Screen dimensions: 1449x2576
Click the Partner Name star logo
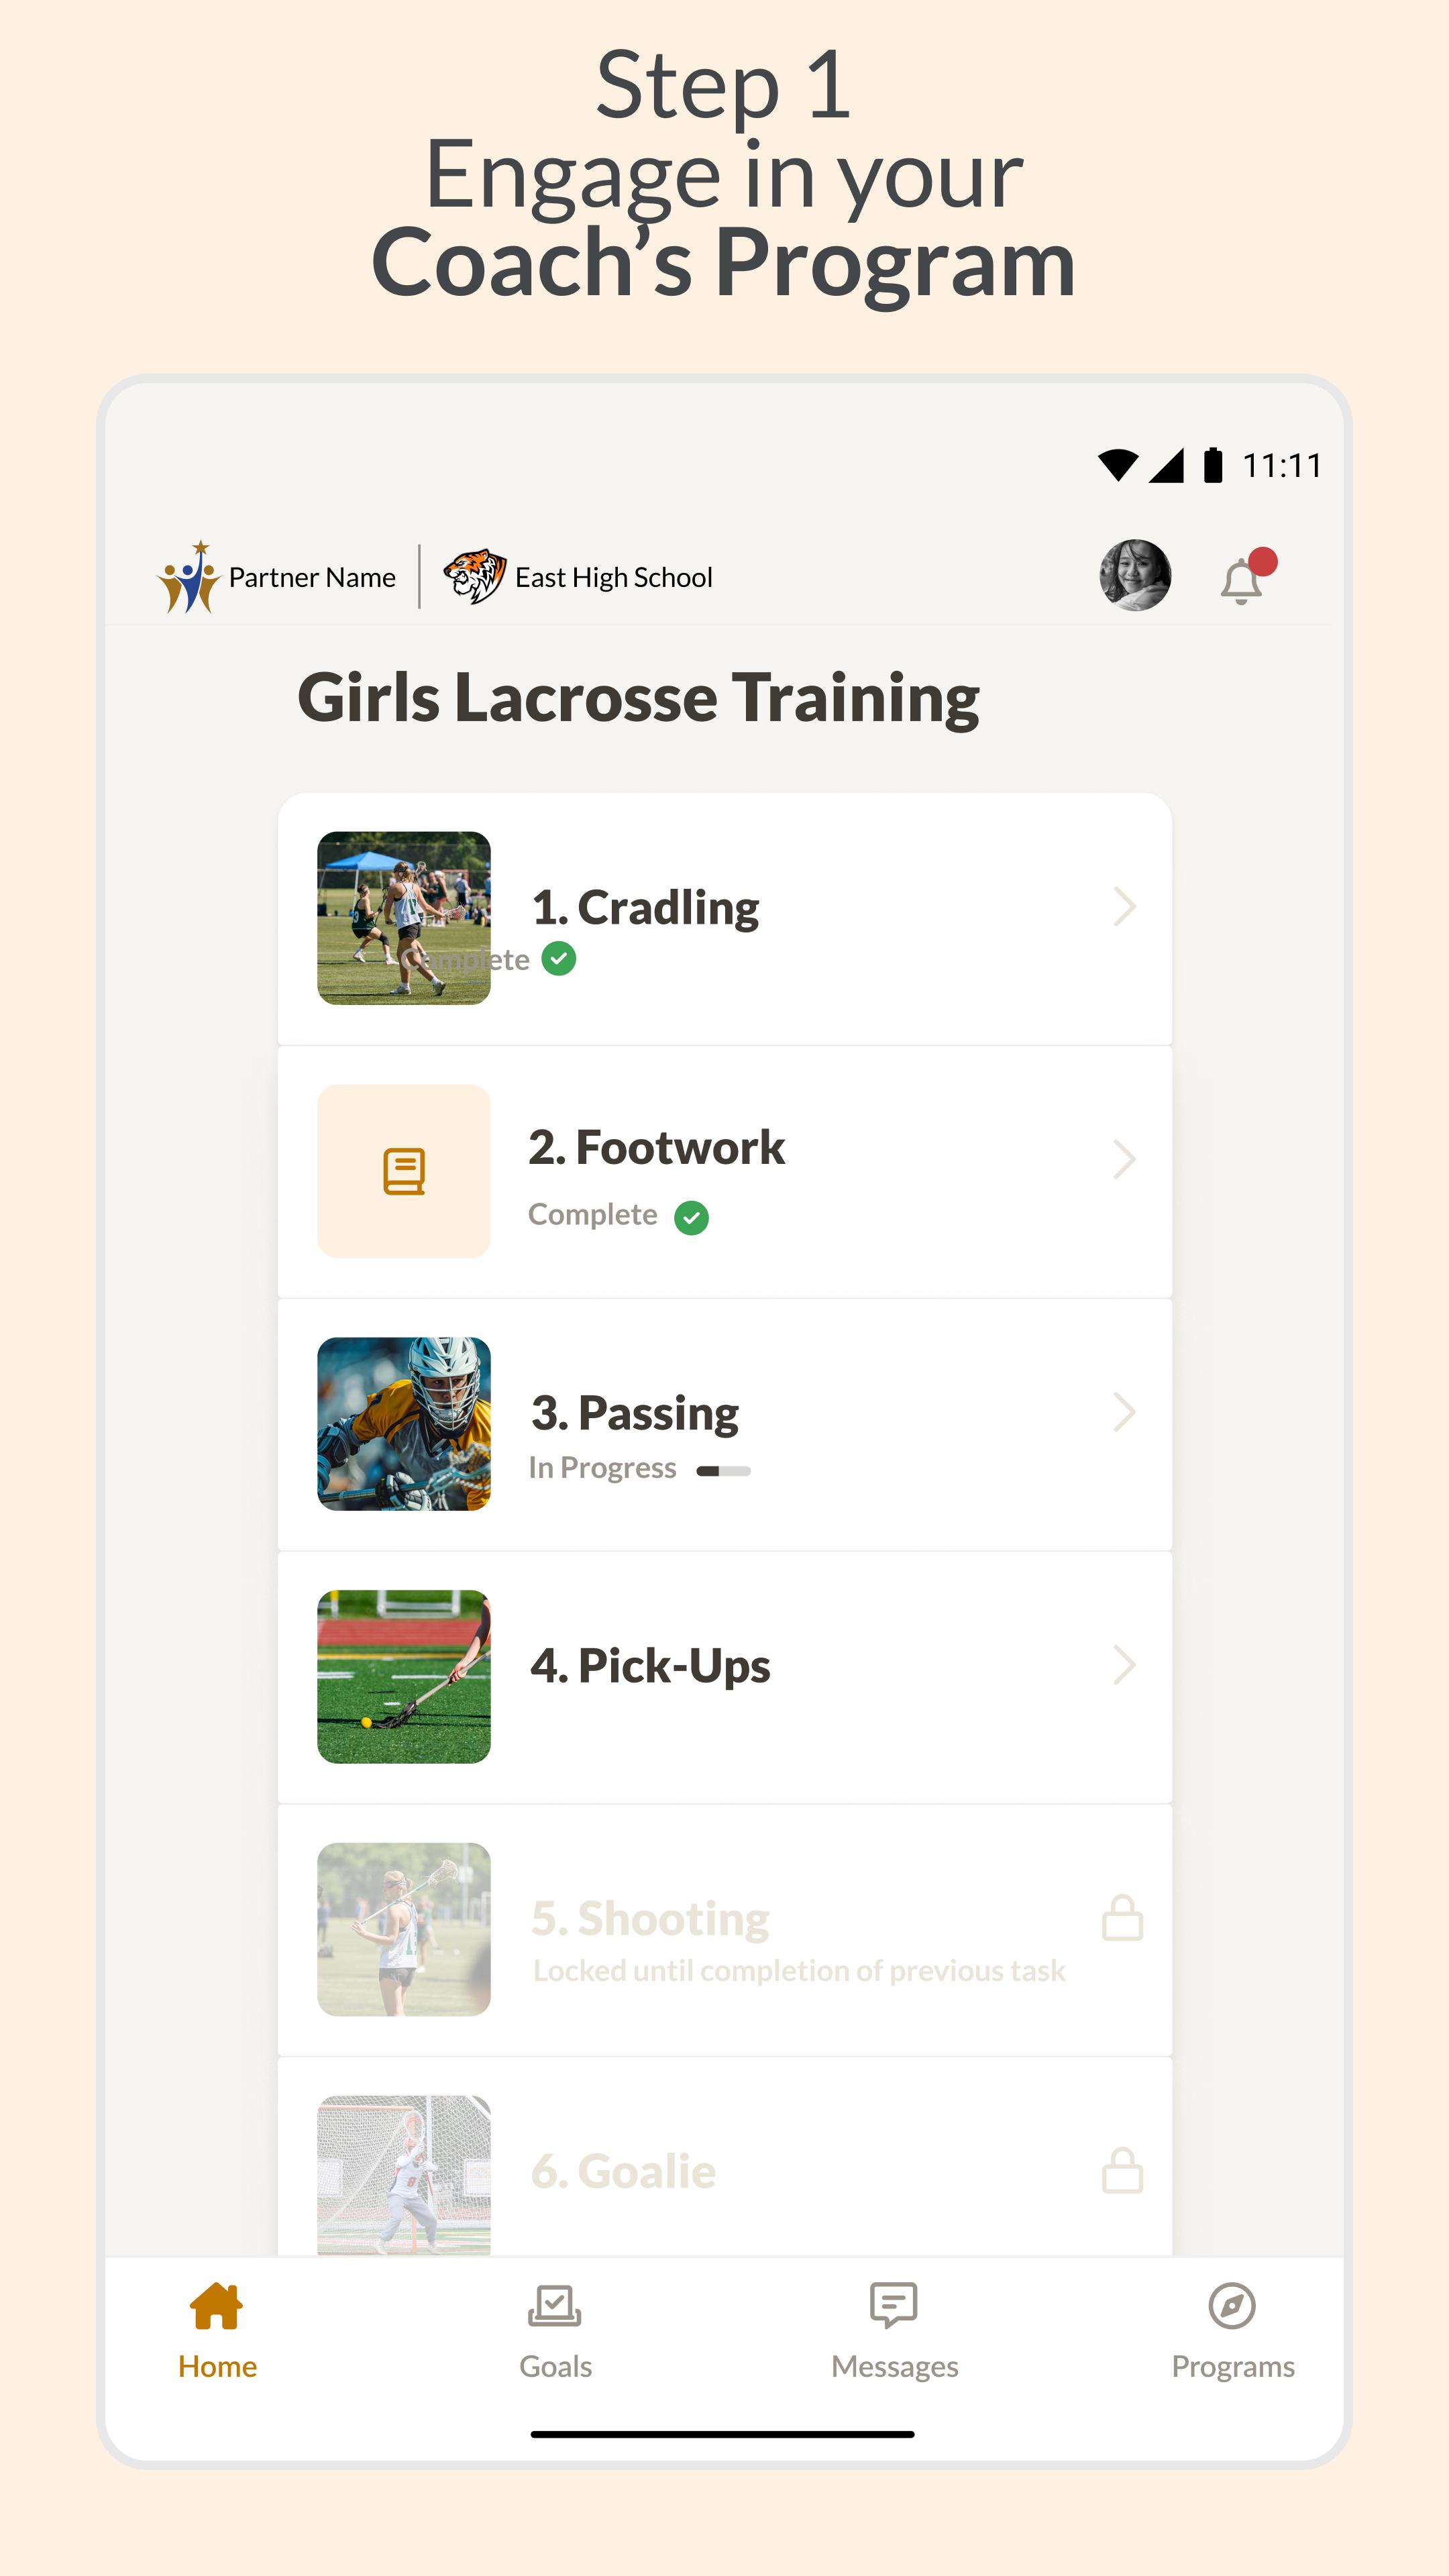coord(189,577)
